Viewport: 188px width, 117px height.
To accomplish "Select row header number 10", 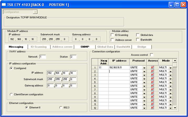I will (x=95, y=101).
